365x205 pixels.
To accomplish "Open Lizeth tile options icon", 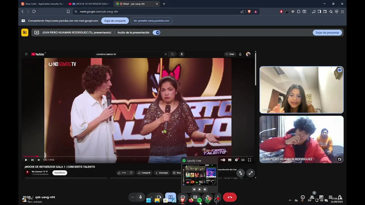I will (340, 70).
